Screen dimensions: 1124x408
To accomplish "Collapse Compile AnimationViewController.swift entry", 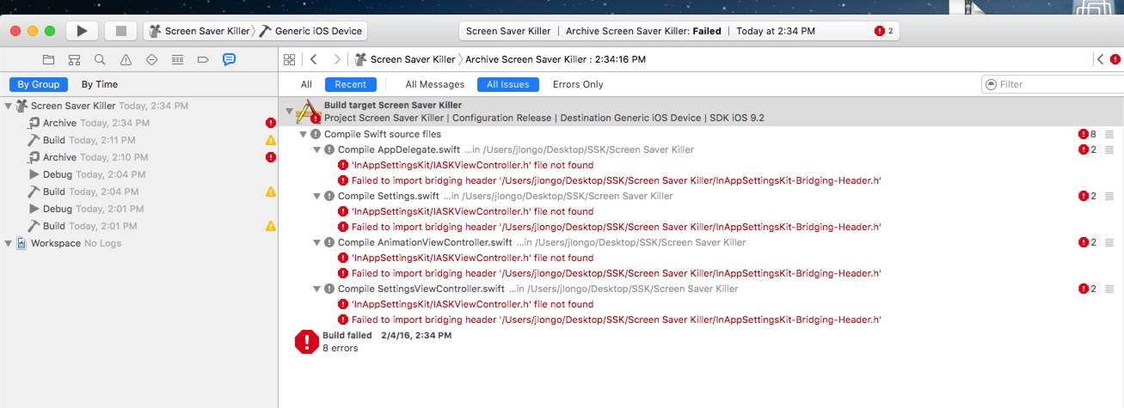I will click(x=317, y=242).
